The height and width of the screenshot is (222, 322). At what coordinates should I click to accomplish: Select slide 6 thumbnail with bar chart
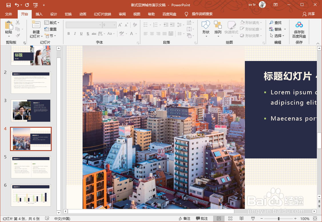31,195
